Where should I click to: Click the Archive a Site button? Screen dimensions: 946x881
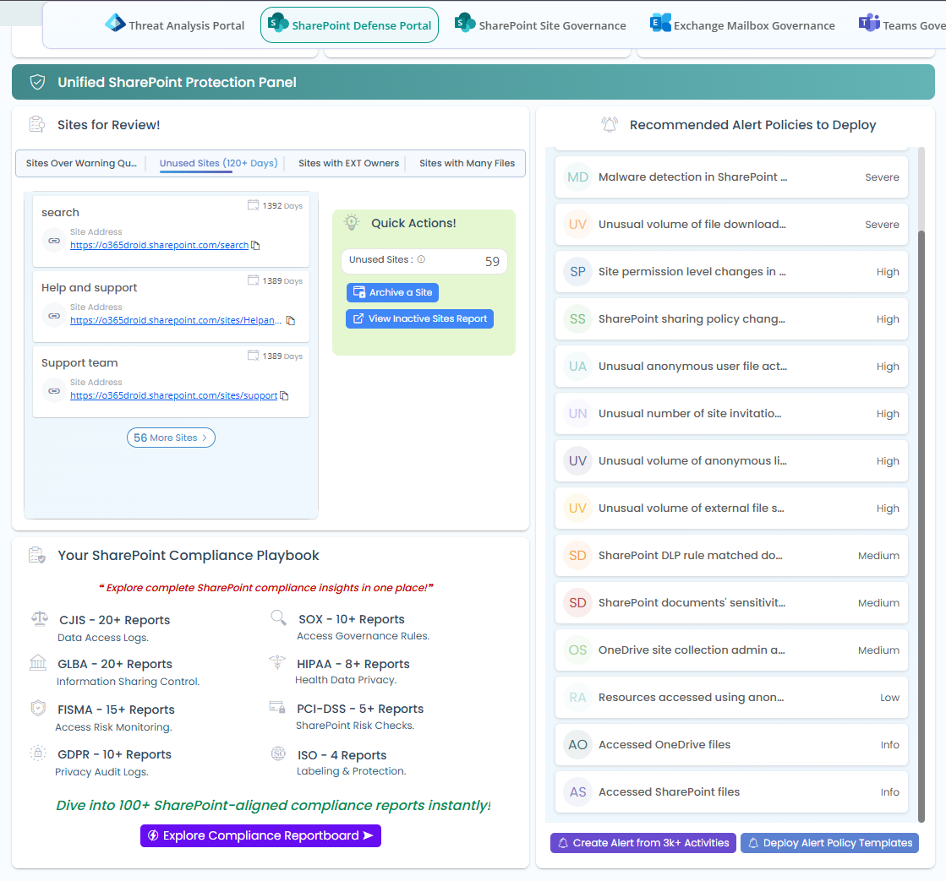392,292
